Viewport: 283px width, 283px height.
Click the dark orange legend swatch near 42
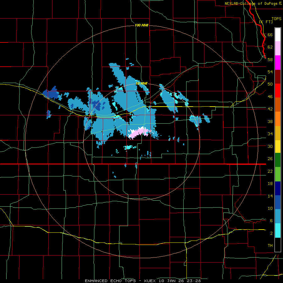[x=278, y=104]
